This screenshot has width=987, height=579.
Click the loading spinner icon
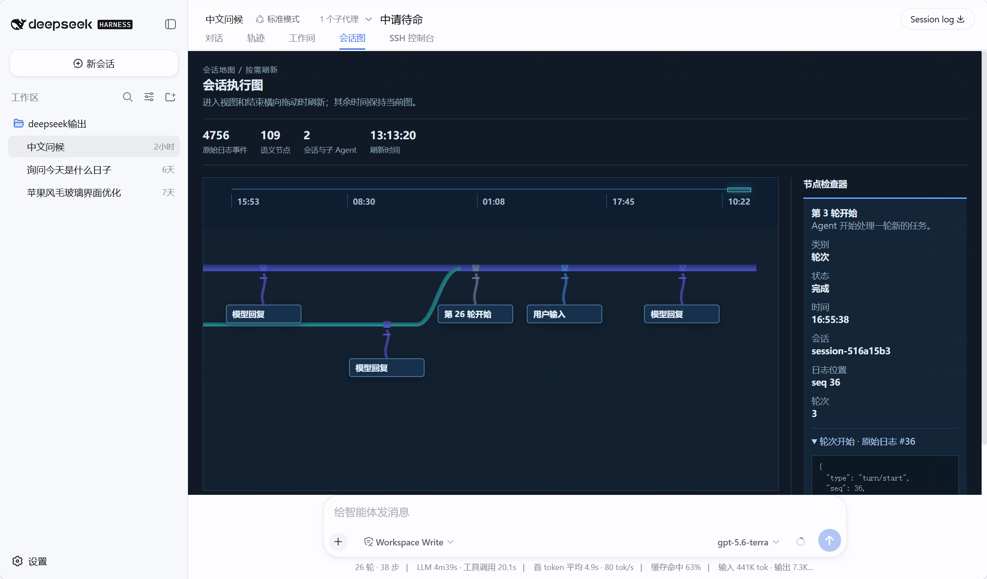coord(800,542)
